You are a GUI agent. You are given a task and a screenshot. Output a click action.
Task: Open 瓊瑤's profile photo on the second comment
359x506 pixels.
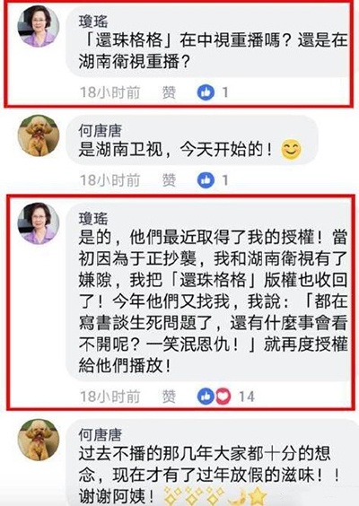39,223
